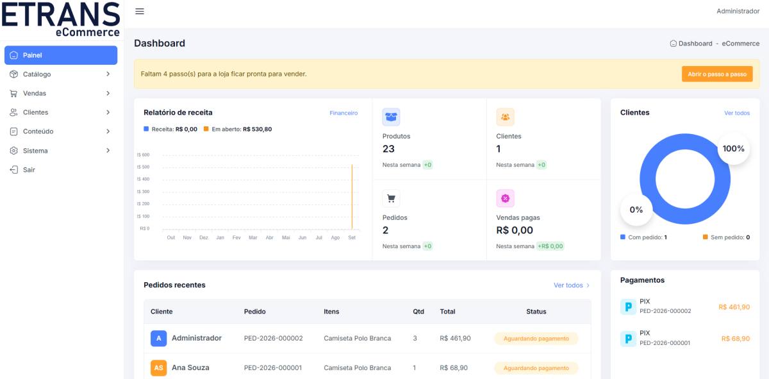Click 'Ver todos' in Clientes card
The height and width of the screenshot is (379, 769).
(x=737, y=113)
